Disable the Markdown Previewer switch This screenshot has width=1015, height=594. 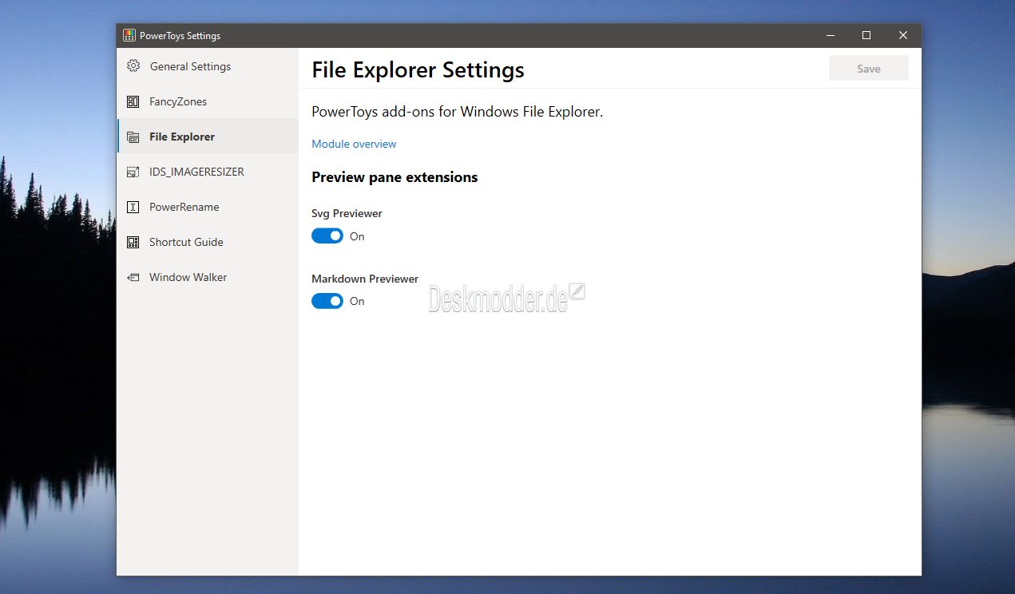click(x=327, y=301)
